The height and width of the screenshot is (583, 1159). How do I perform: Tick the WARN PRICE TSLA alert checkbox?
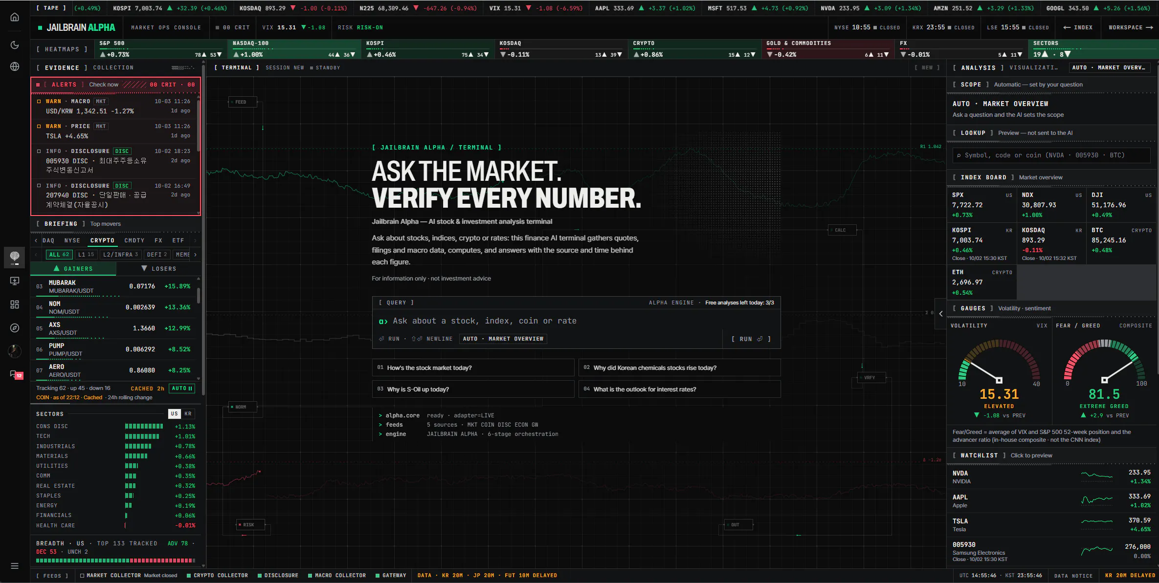tap(39, 127)
